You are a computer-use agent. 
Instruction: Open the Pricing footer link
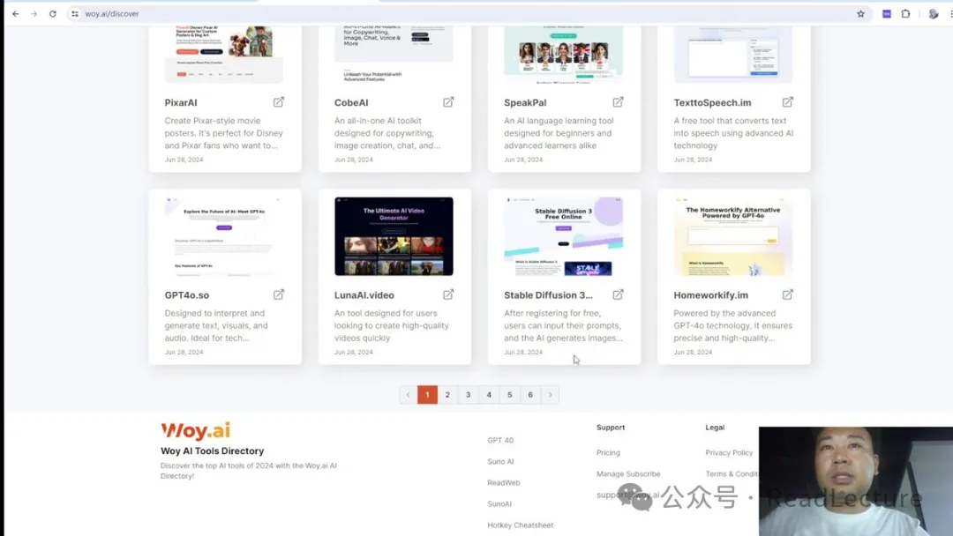click(608, 452)
